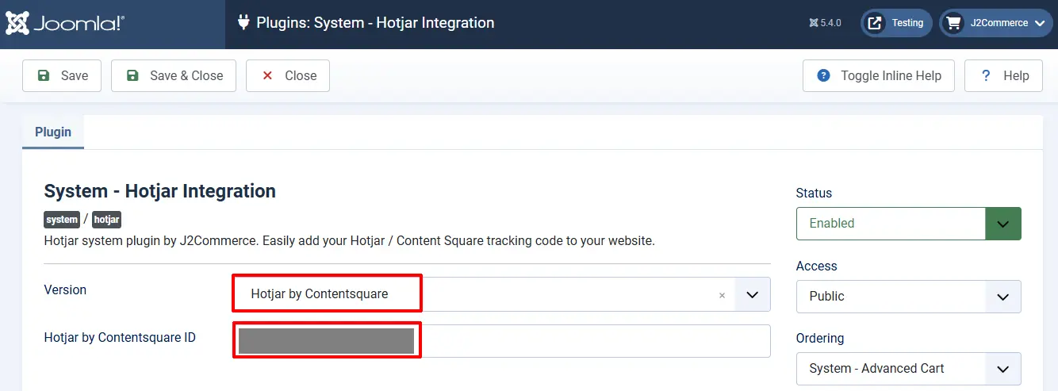Click the Joomla 5.4.0 version indicator
Image resolution: width=1058 pixels, height=391 pixels.
coord(825,23)
